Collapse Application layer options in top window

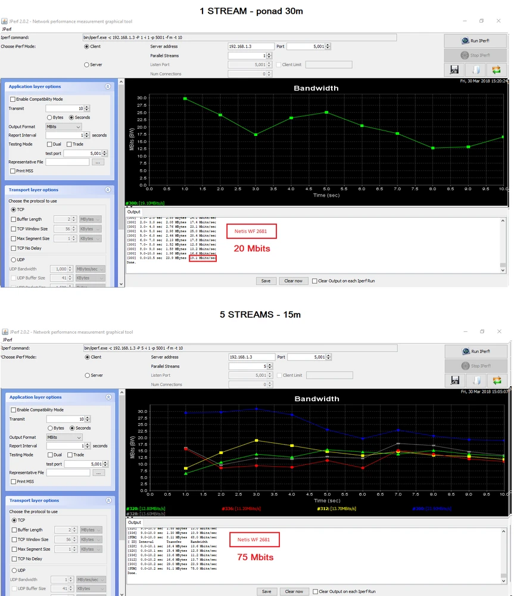tap(108, 86)
